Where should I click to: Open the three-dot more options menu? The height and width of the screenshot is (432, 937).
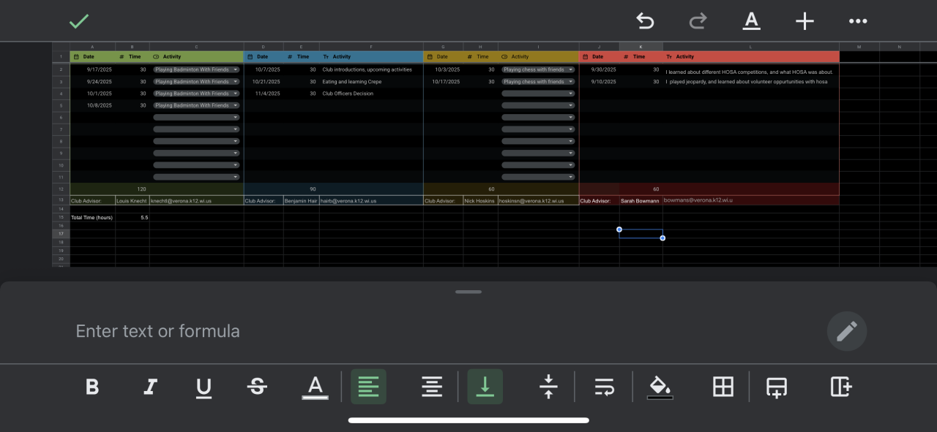858,21
